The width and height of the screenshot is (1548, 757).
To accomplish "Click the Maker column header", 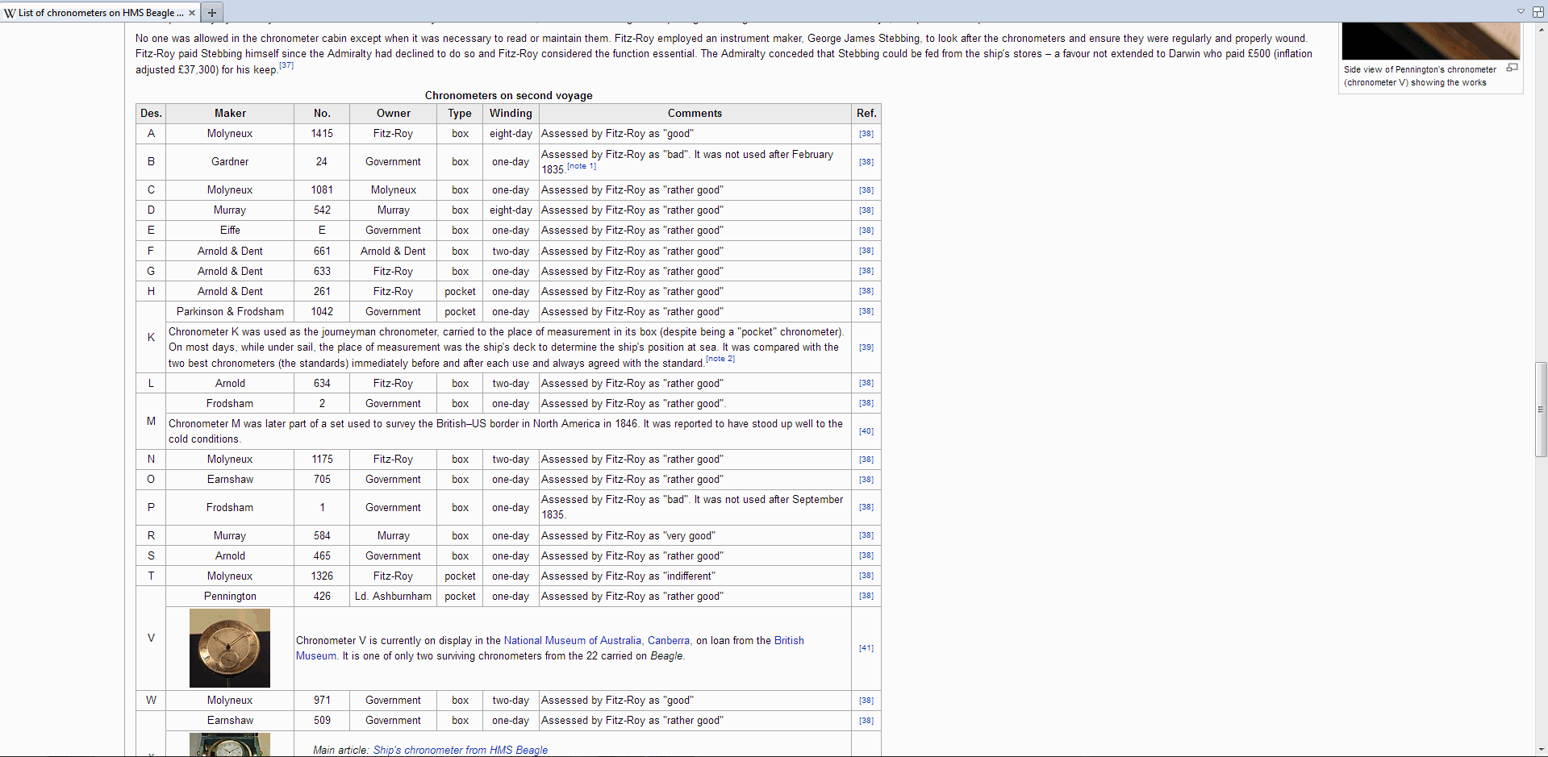I will pos(230,114).
